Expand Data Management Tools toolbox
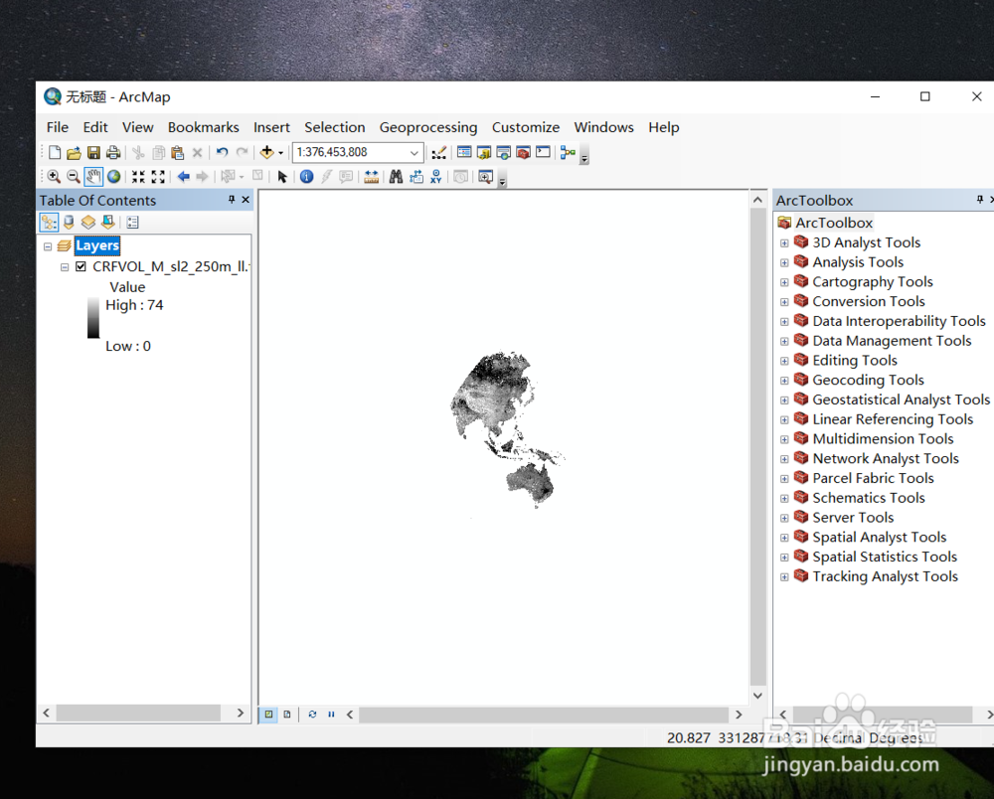The image size is (994, 799). point(784,341)
